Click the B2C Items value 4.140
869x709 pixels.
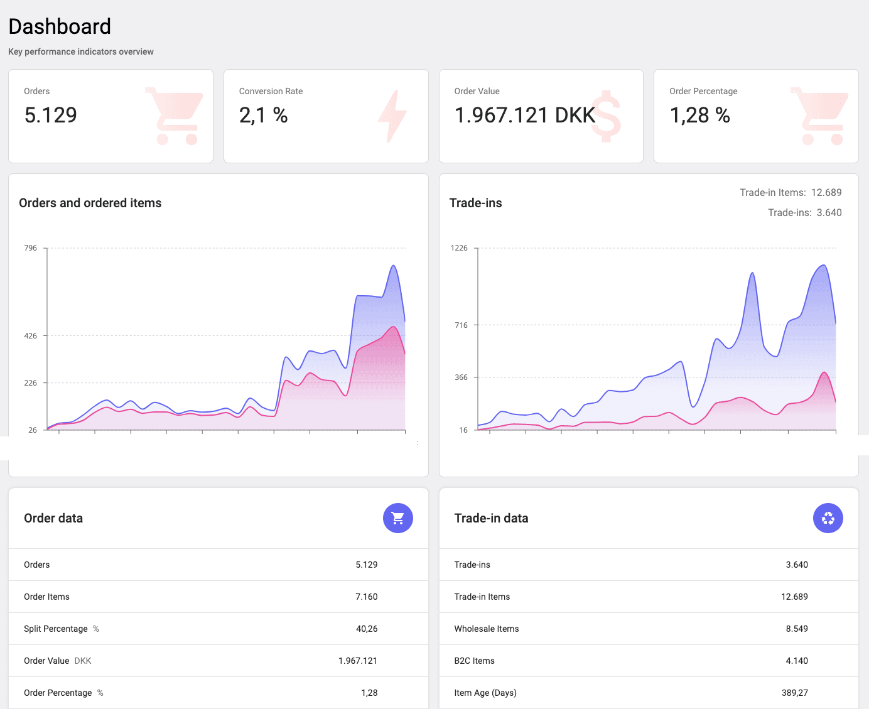point(797,661)
